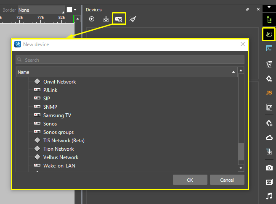The height and width of the screenshot is (204, 276).
Task: Open the Border style dropdown
Action: 41,10
